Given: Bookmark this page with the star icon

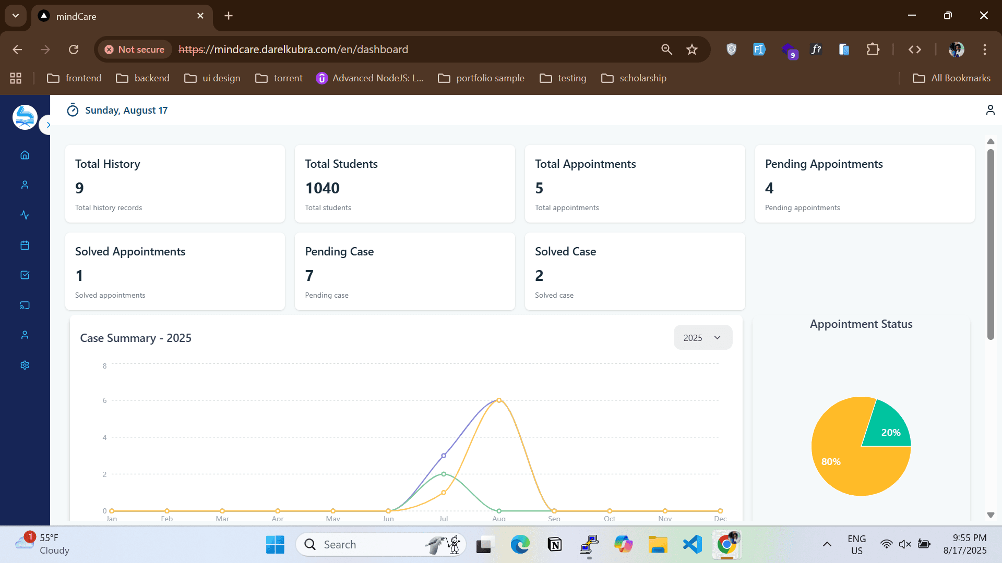Looking at the screenshot, I should click(692, 50).
